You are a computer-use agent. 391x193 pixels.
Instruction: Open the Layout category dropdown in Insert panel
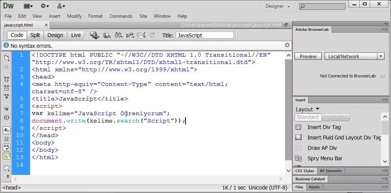coord(307,109)
